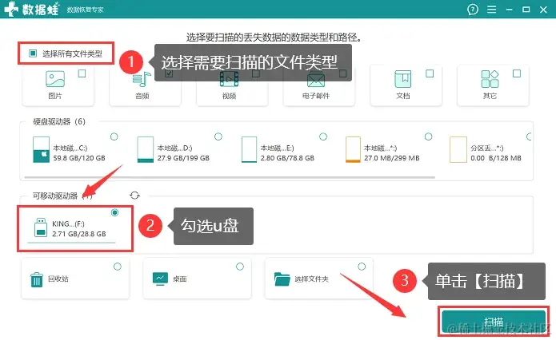The height and width of the screenshot is (340, 556).
Task: Click the 硬盘驱动器 (6) heading
Action: pyautogui.click(x=59, y=121)
